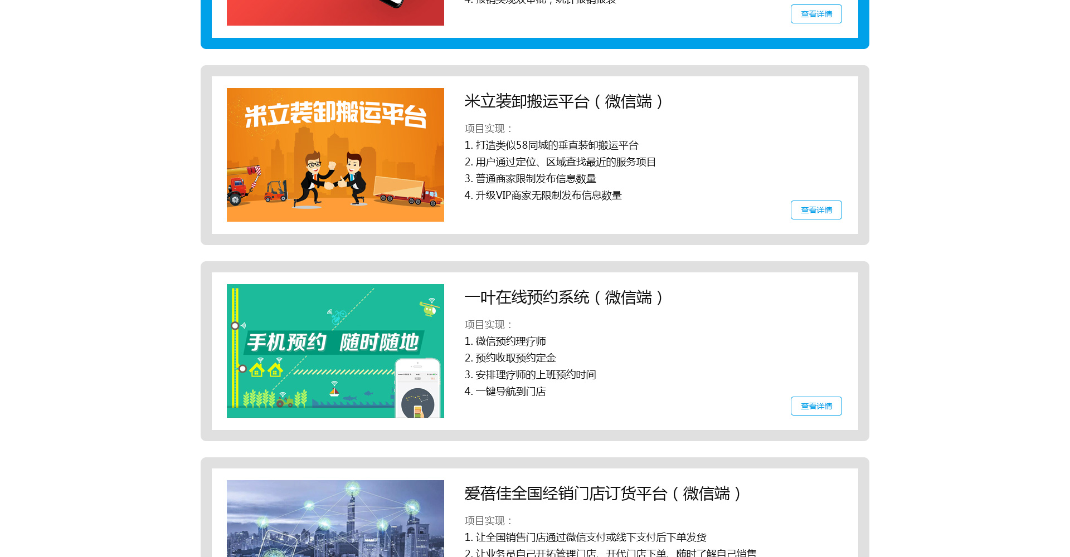Click the forklift icon in the orange banner
Viewport: 1070px width, 557px height.
276,191
